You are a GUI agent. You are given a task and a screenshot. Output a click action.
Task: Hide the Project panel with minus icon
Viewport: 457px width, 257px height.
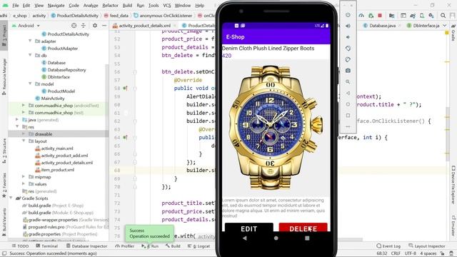(104, 26)
